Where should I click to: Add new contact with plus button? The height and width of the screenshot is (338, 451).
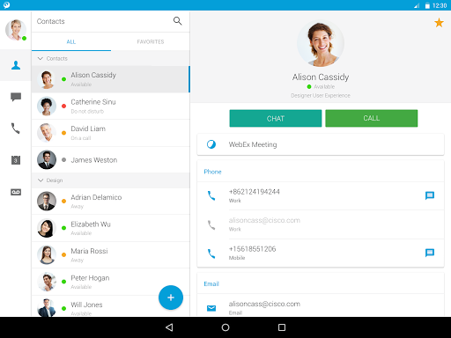click(171, 298)
